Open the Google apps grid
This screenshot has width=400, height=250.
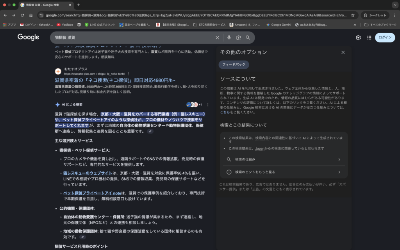pyautogui.click(x=369, y=37)
